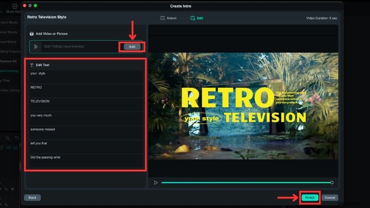Click the Select step icon
370x208 pixels.
pyautogui.click(x=163, y=18)
